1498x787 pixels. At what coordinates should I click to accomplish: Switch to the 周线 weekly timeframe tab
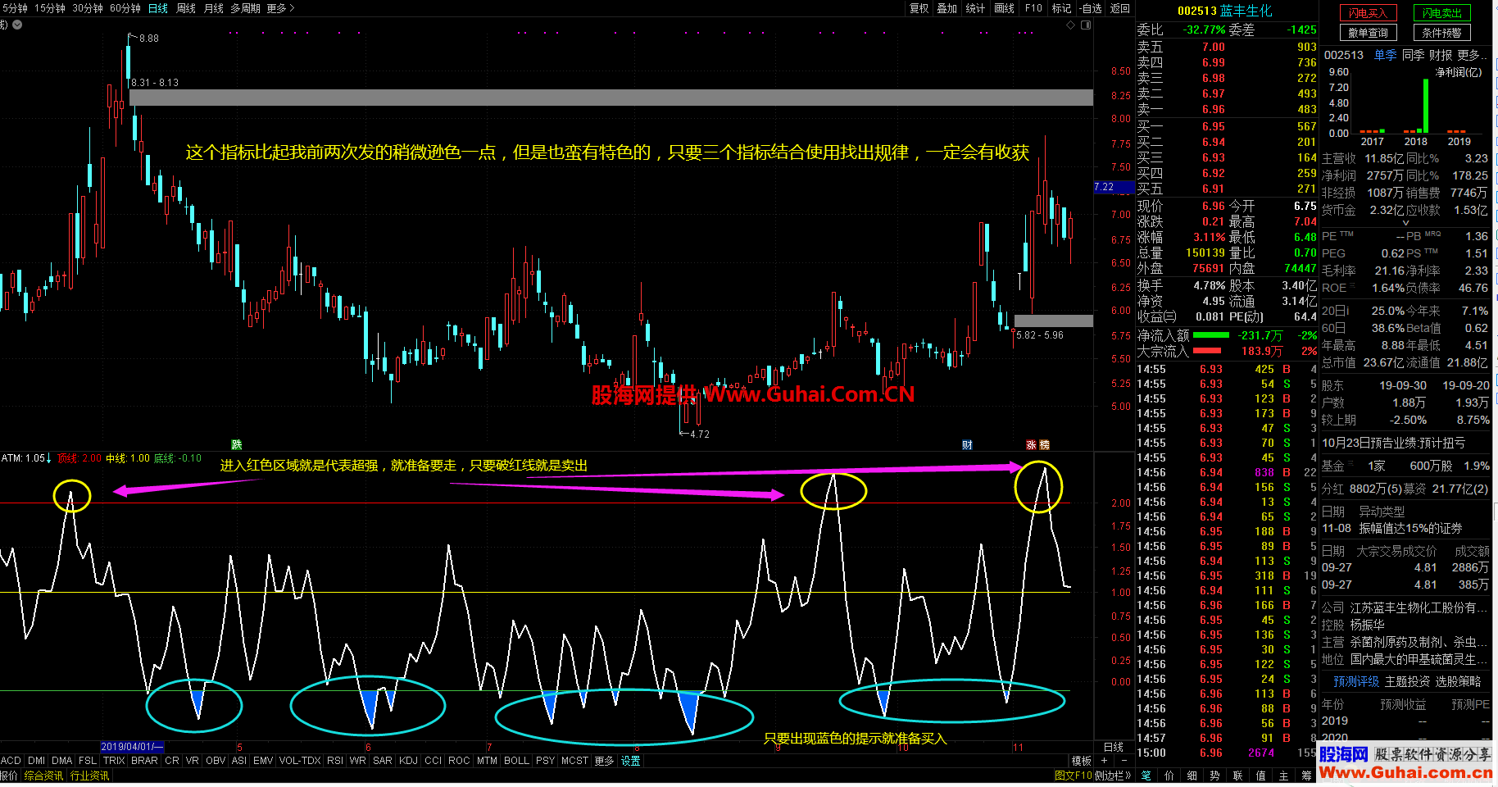(x=186, y=8)
